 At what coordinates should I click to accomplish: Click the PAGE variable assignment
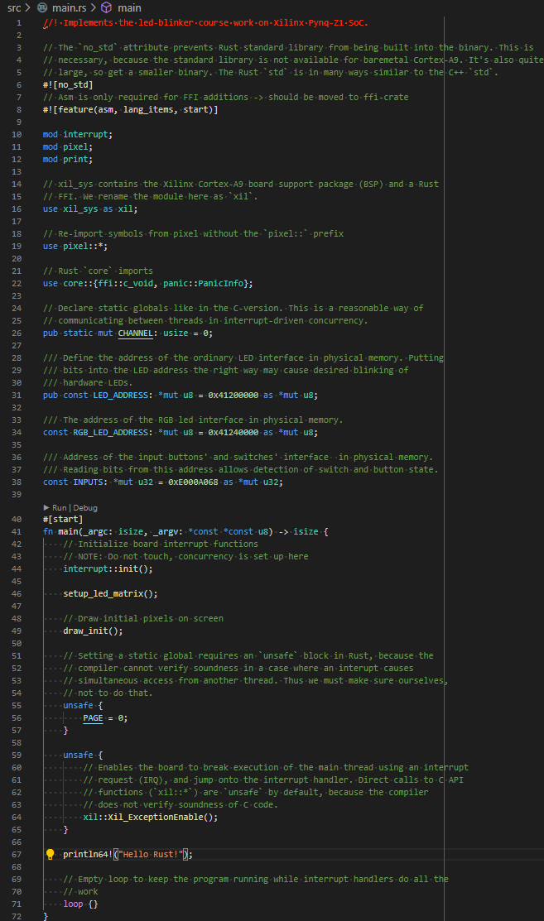click(x=93, y=717)
